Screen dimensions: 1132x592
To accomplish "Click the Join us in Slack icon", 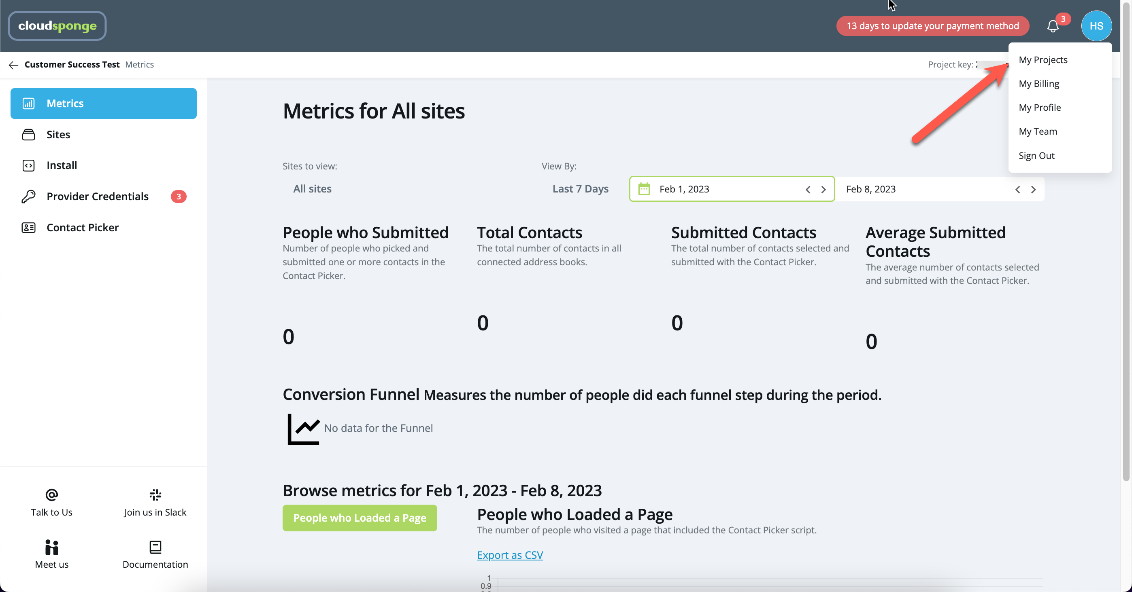I will 155,495.
